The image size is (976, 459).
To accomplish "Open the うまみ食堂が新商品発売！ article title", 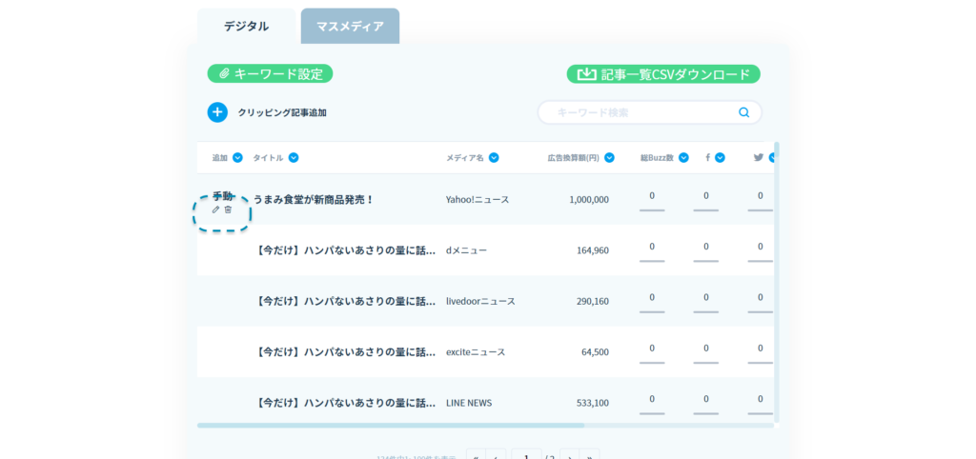I will pos(314,200).
